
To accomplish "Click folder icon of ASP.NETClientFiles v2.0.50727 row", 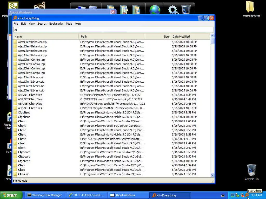I will click(x=15, y=99).
